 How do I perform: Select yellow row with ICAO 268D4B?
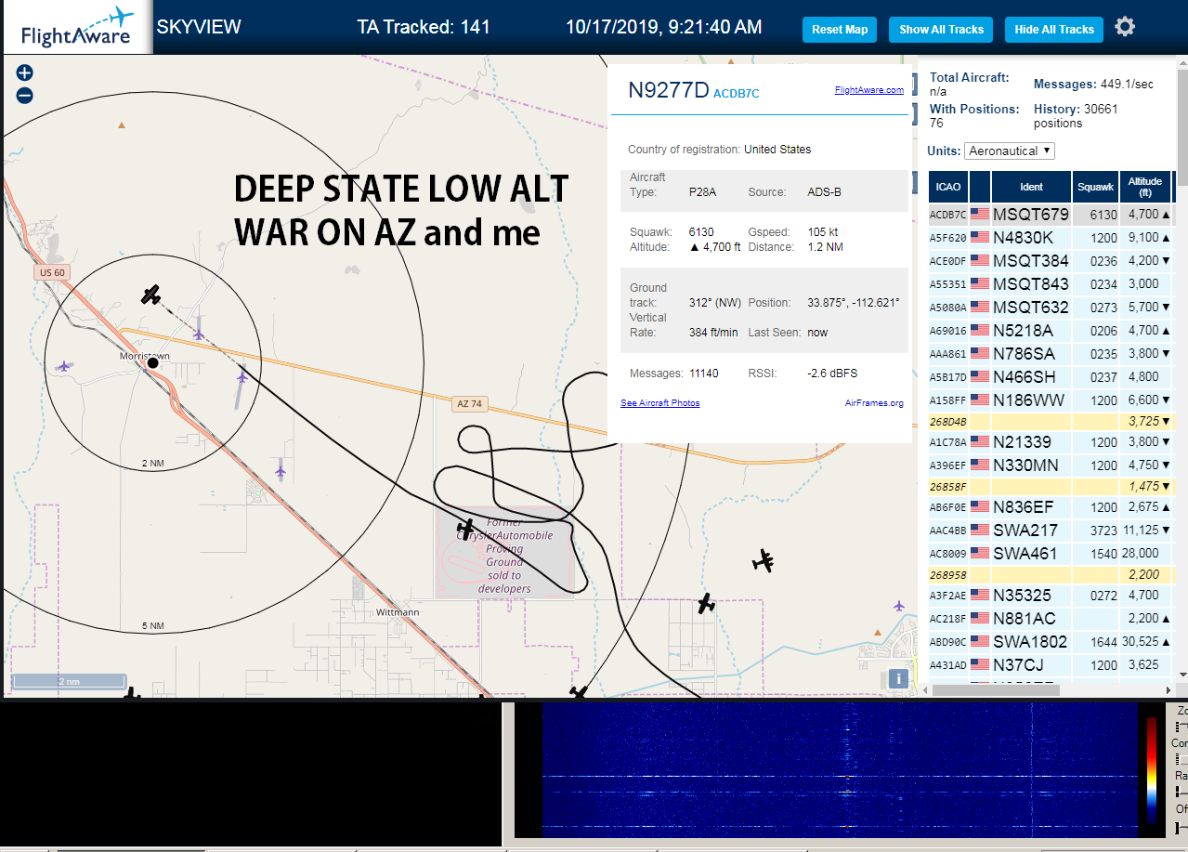1051,422
